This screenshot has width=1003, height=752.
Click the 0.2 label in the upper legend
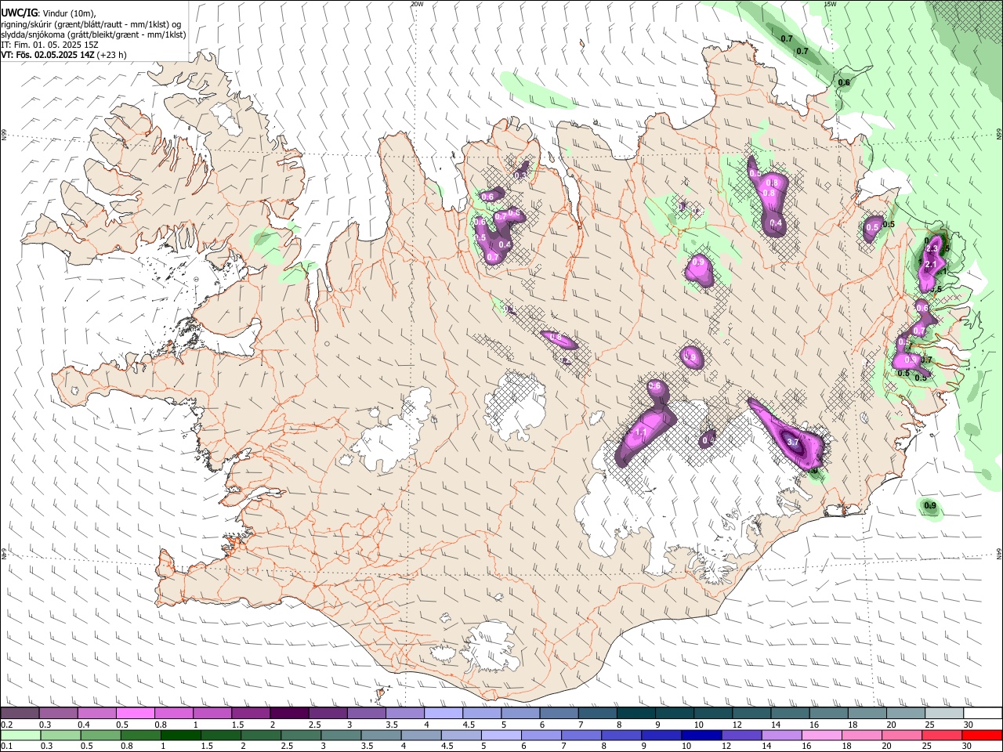(x=6, y=725)
